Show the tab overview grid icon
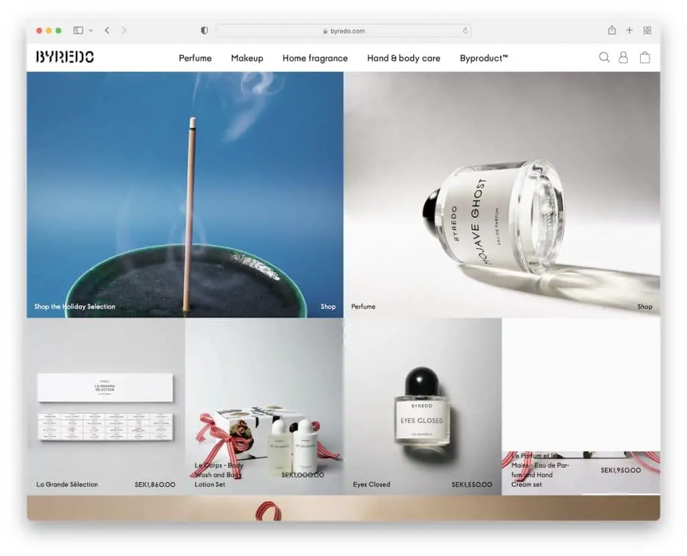 (x=647, y=30)
